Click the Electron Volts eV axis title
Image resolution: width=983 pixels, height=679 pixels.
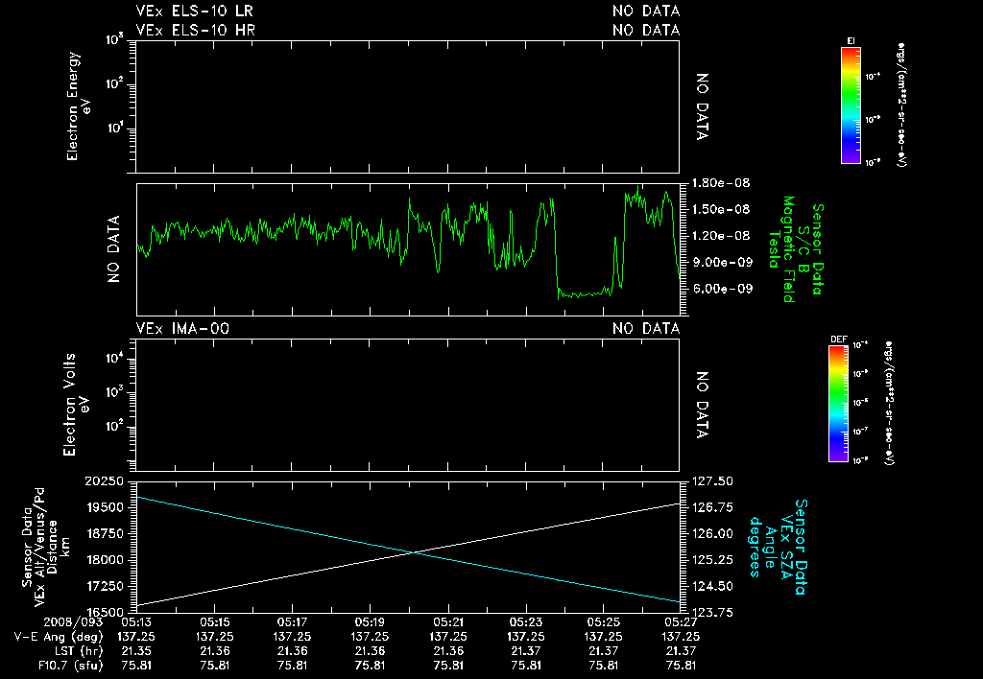click(75, 405)
